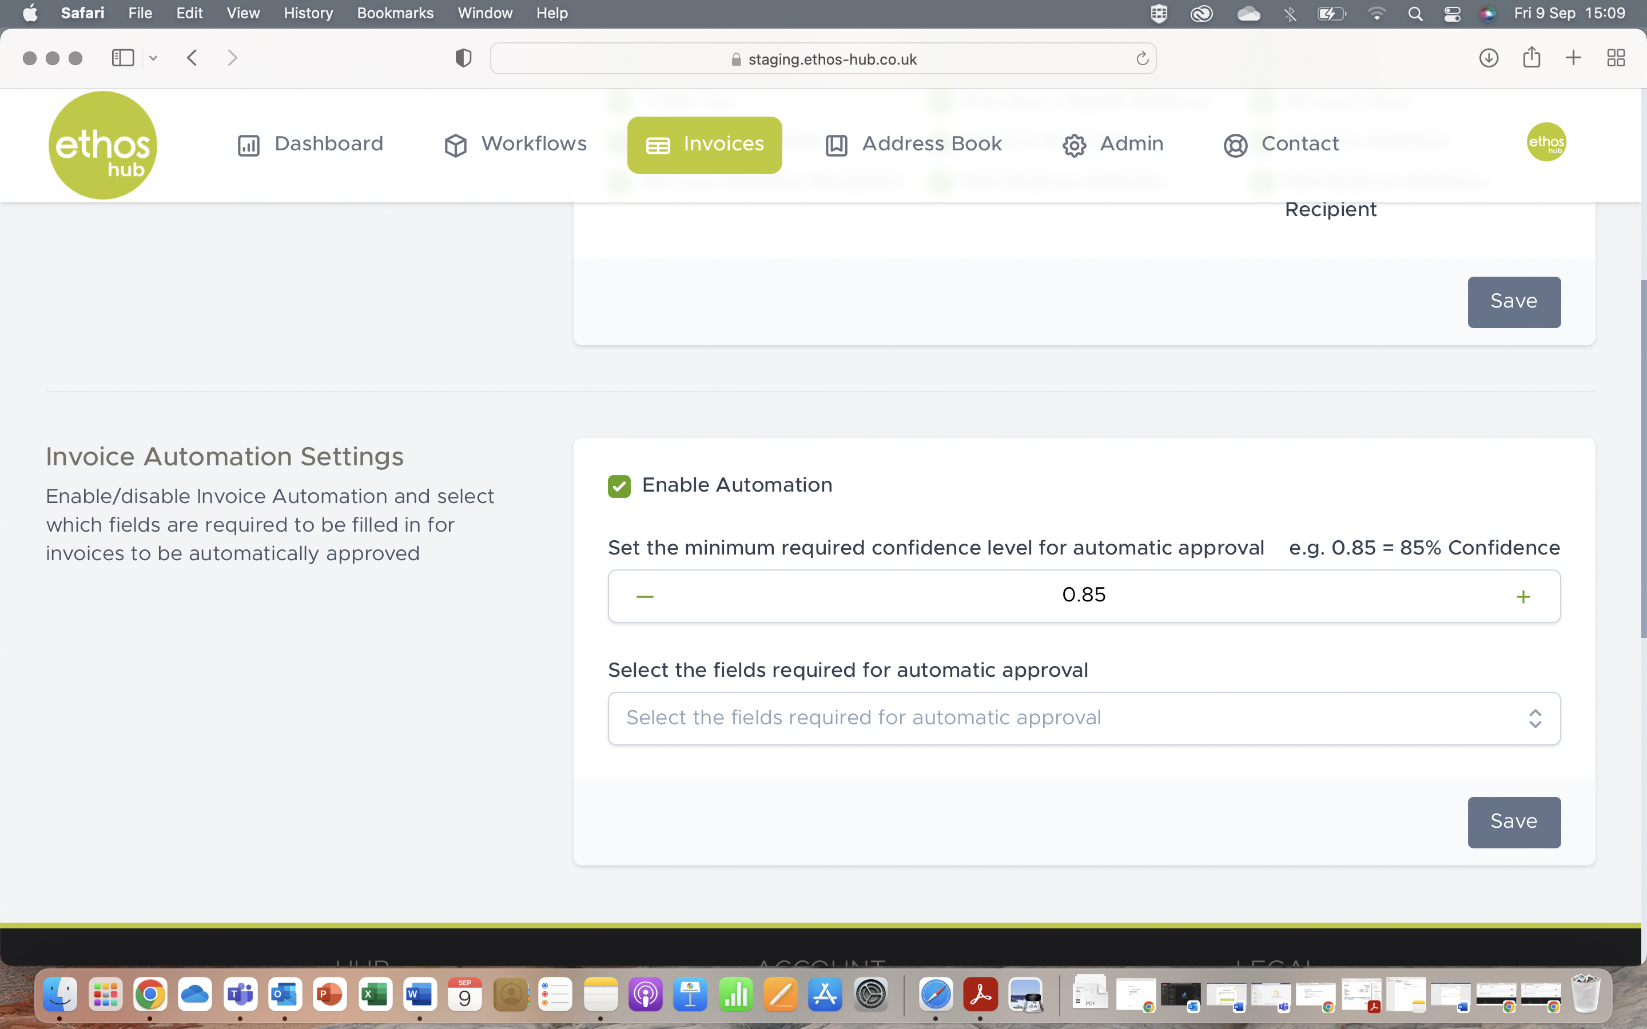Viewport: 1647px width, 1029px height.
Task: Click the ethos hub logo
Action: pos(103,145)
